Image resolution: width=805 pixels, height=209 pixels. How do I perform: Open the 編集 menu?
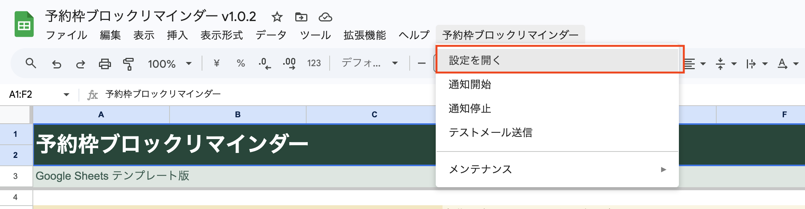[x=110, y=35]
